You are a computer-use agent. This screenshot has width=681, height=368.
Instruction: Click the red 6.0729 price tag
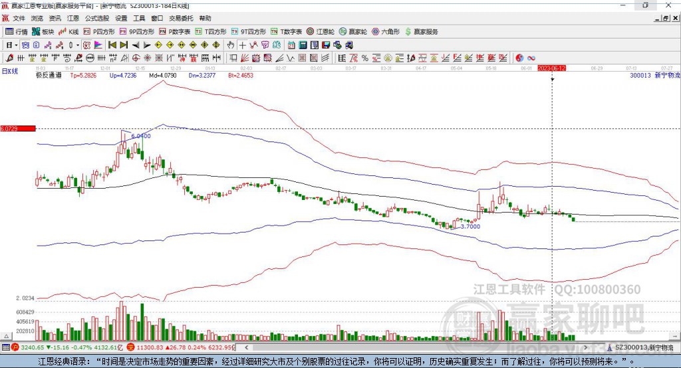pyautogui.click(x=18, y=128)
